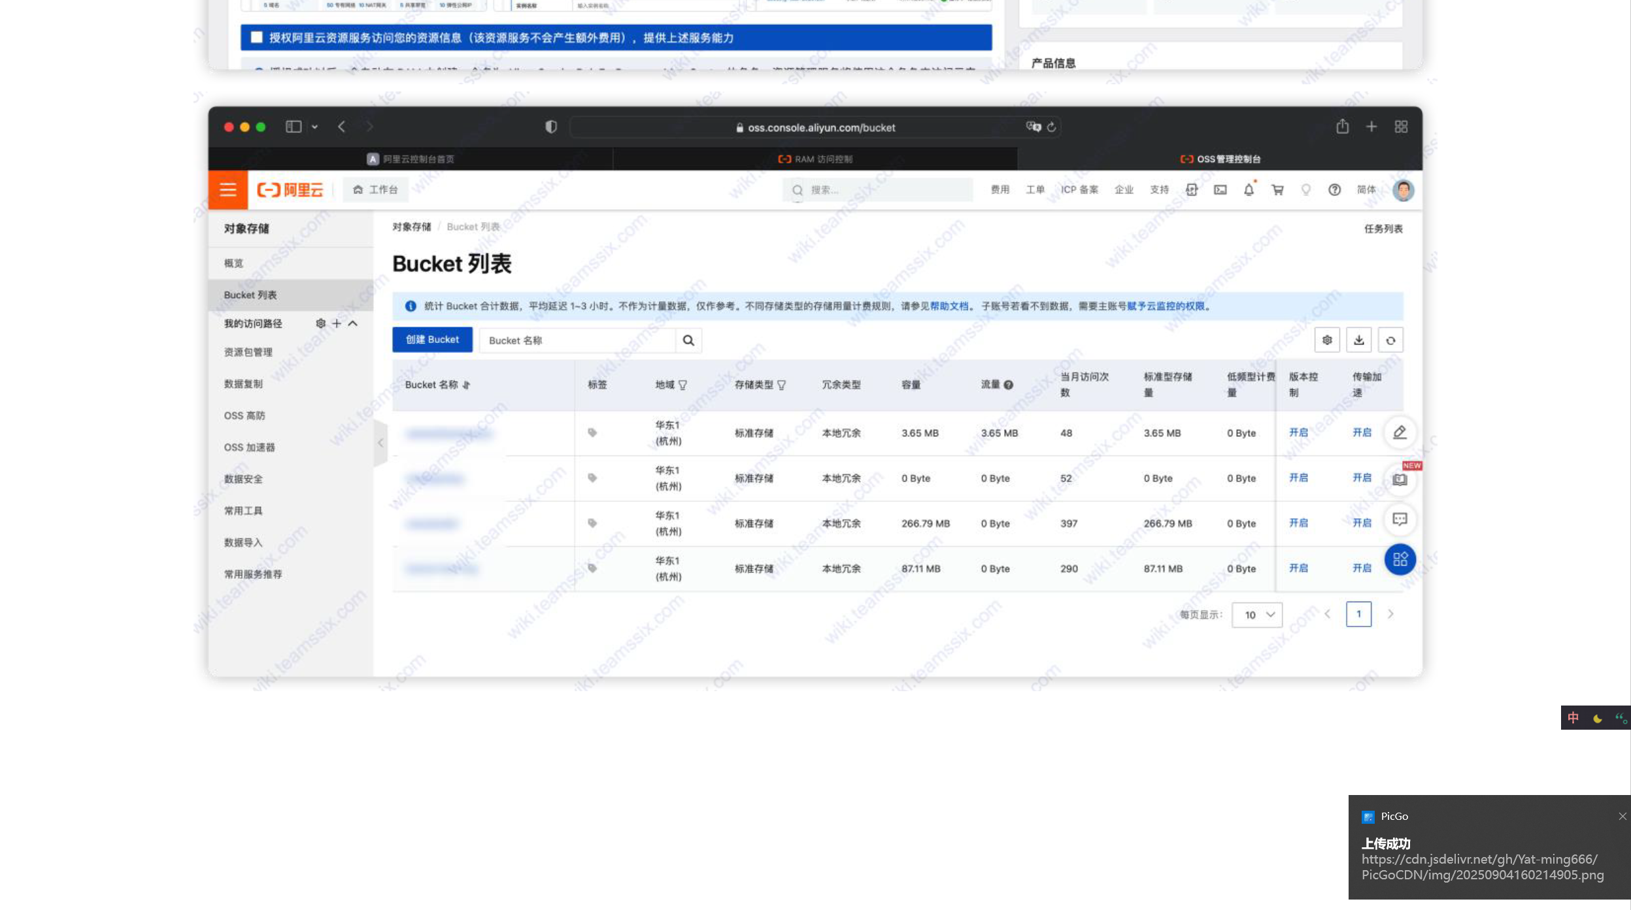Open the notification bell icon
The width and height of the screenshot is (1631, 910).
click(1249, 190)
